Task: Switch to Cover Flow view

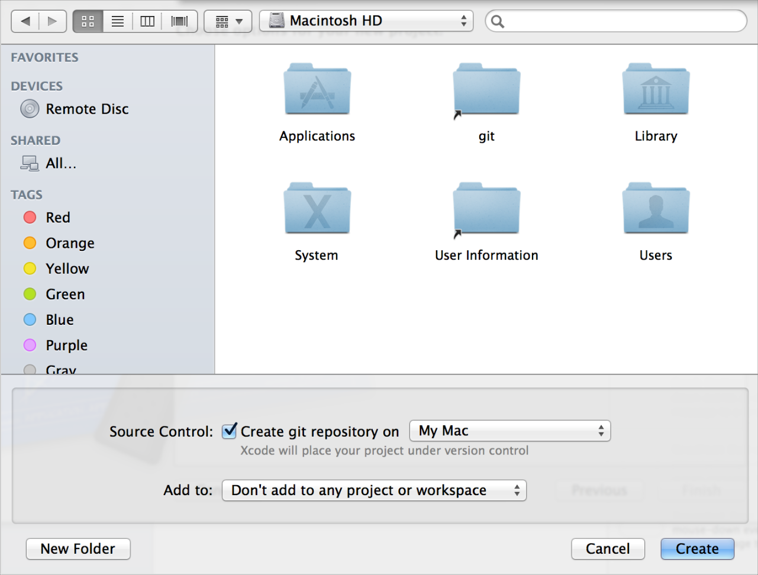Action: (179, 21)
